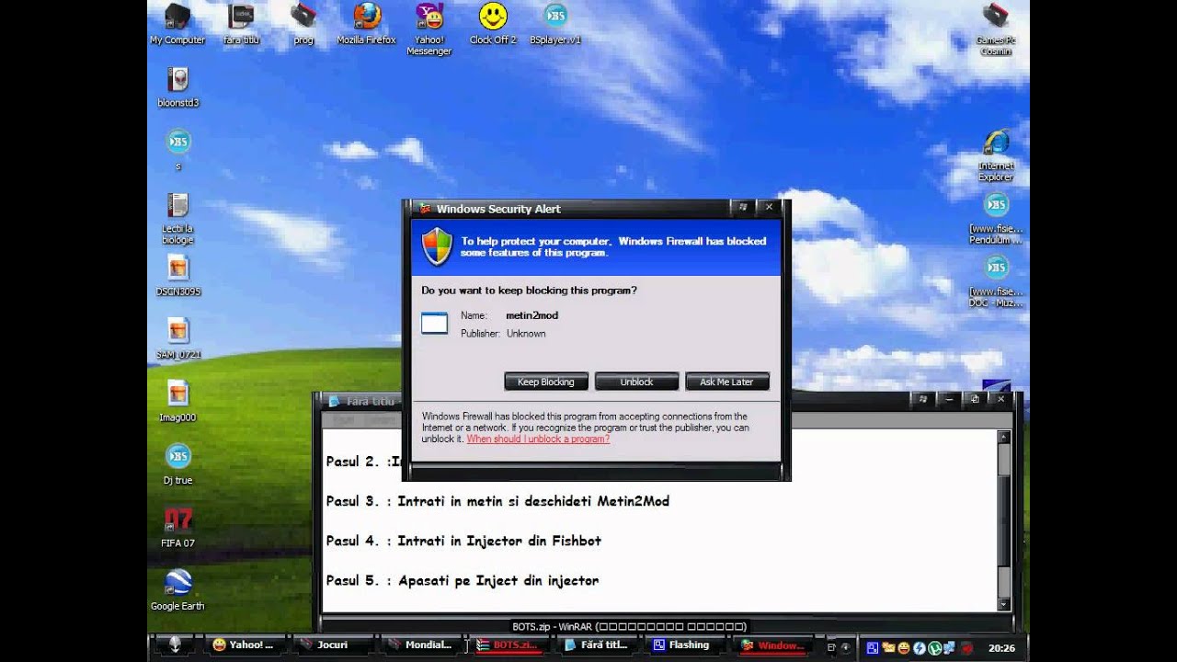Select the Games Pc Cosmin desktop icon
The width and height of the screenshot is (1177, 662).
coord(996,18)
